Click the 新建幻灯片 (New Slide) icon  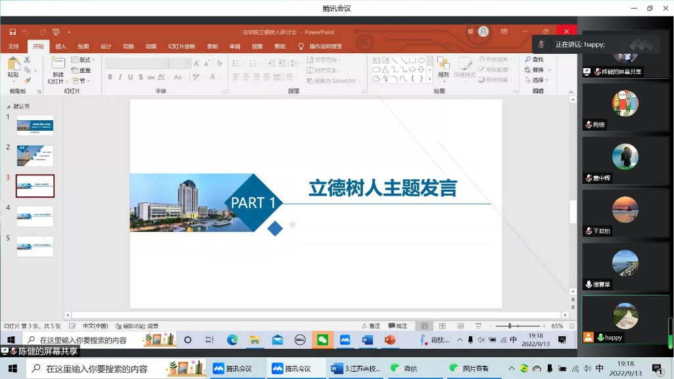pos(58,64)
